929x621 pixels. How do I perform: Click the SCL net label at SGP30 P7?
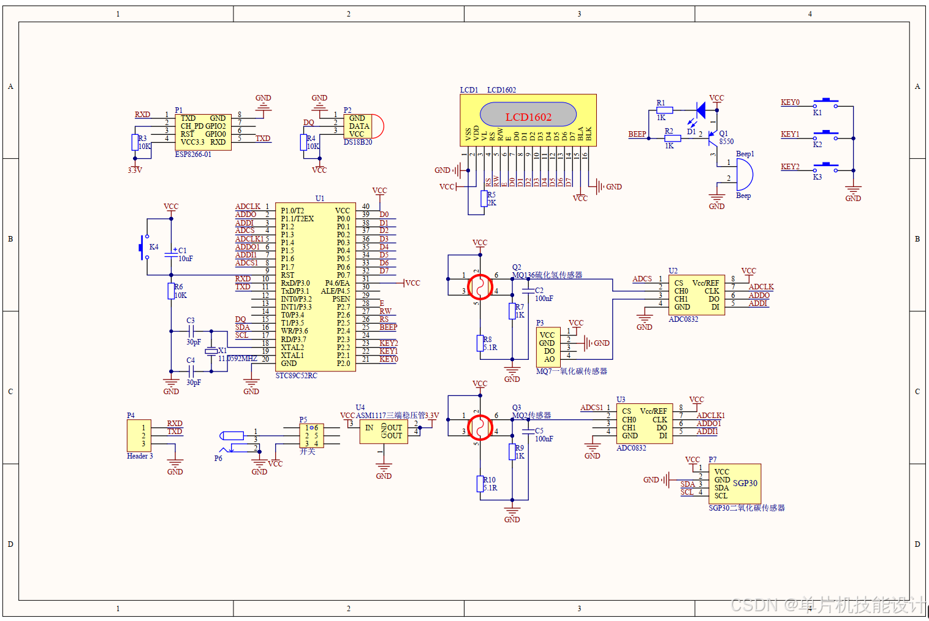(687, 492)
